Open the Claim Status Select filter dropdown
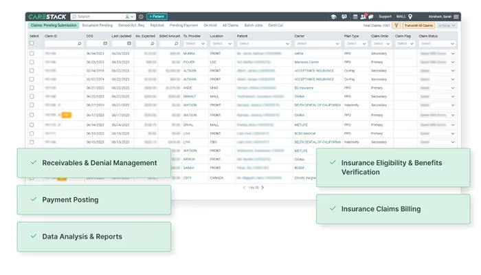Viewport: 481px width, 275px height. point(437,43)
